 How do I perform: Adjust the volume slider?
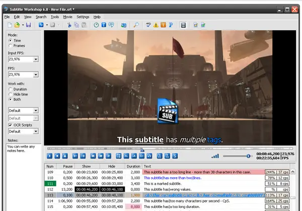click(248, 156)
